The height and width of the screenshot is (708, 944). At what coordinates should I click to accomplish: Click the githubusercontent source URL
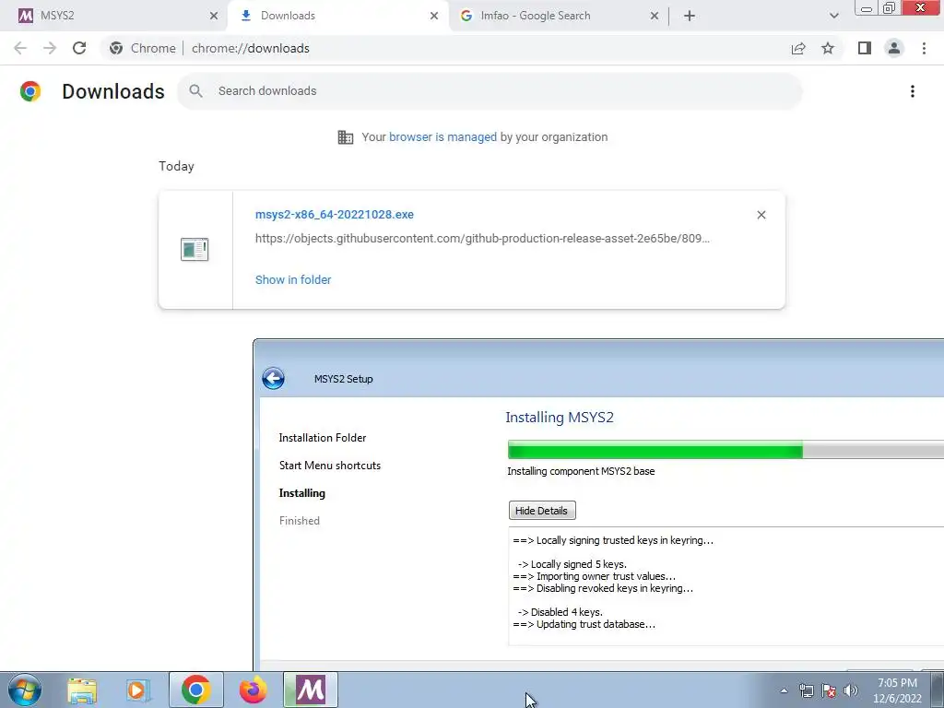click(x=482, y=239)
